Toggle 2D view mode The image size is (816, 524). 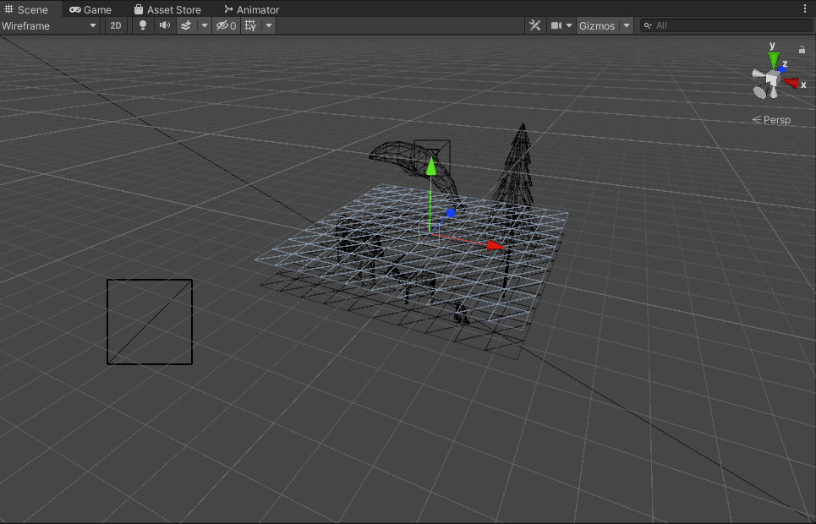pyautogui.click(x=116, y=25)
